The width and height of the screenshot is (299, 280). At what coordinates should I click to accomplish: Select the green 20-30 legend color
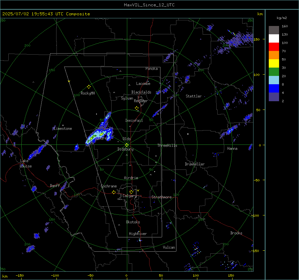coord(274,72)
